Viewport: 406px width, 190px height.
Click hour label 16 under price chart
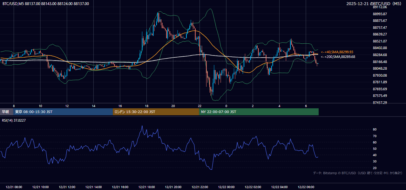pyautogui.click(x=120, y=106)
